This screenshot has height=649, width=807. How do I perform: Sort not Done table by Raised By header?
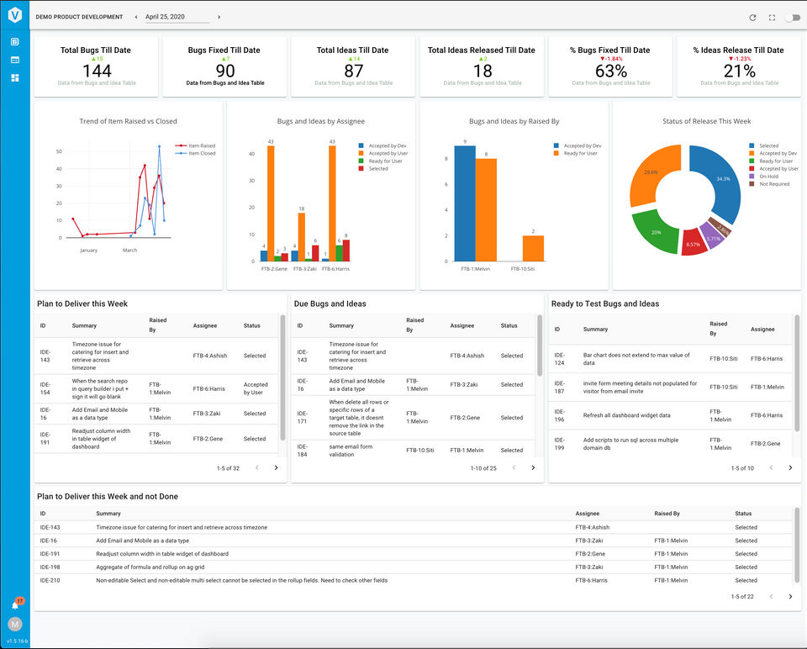pos(667,514)
